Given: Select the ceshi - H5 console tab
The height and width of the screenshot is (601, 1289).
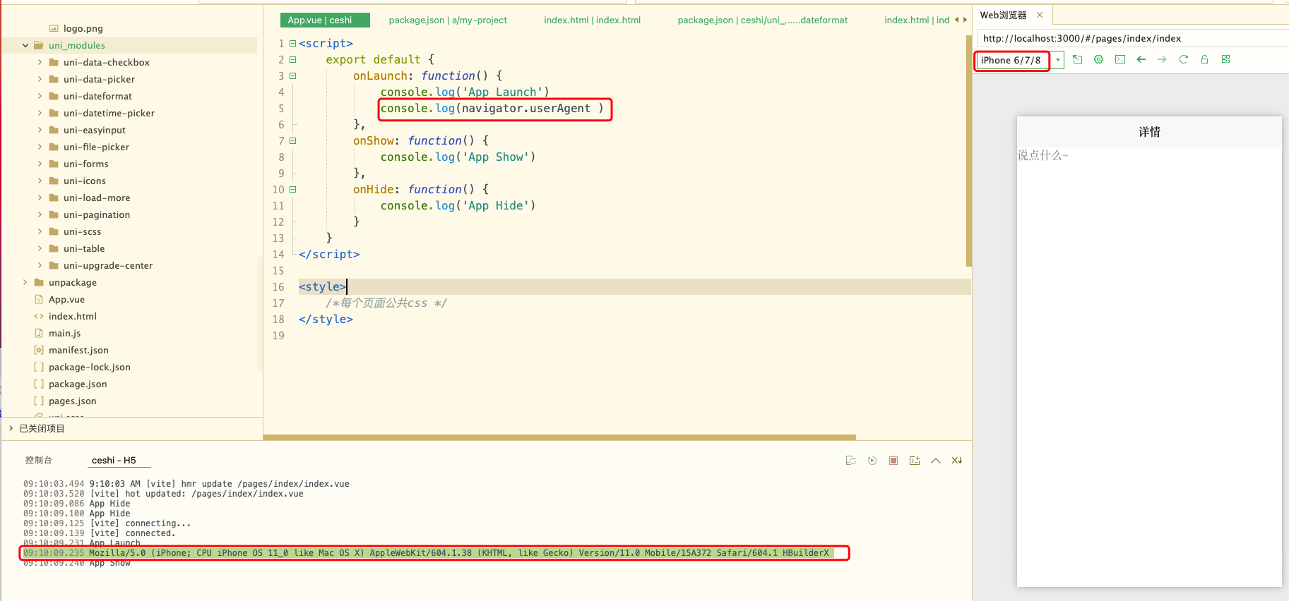Looking at the screenshot, I should click(114, 460).
